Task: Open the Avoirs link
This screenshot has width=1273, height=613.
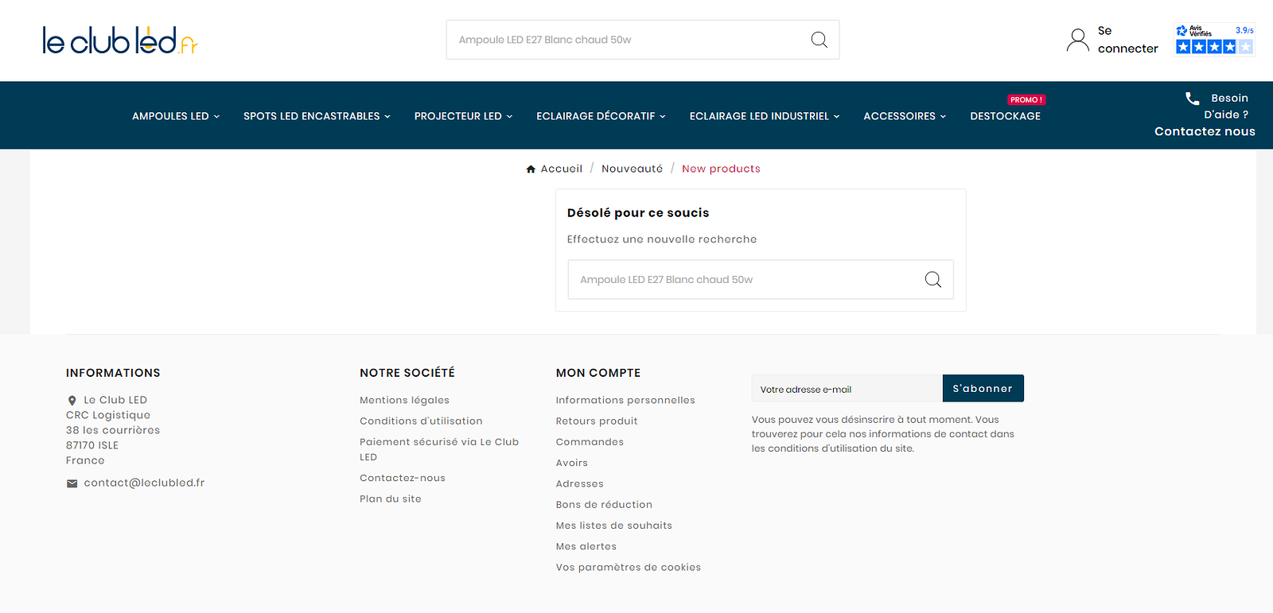Action: pyautogui.click(x=572, y=463)
